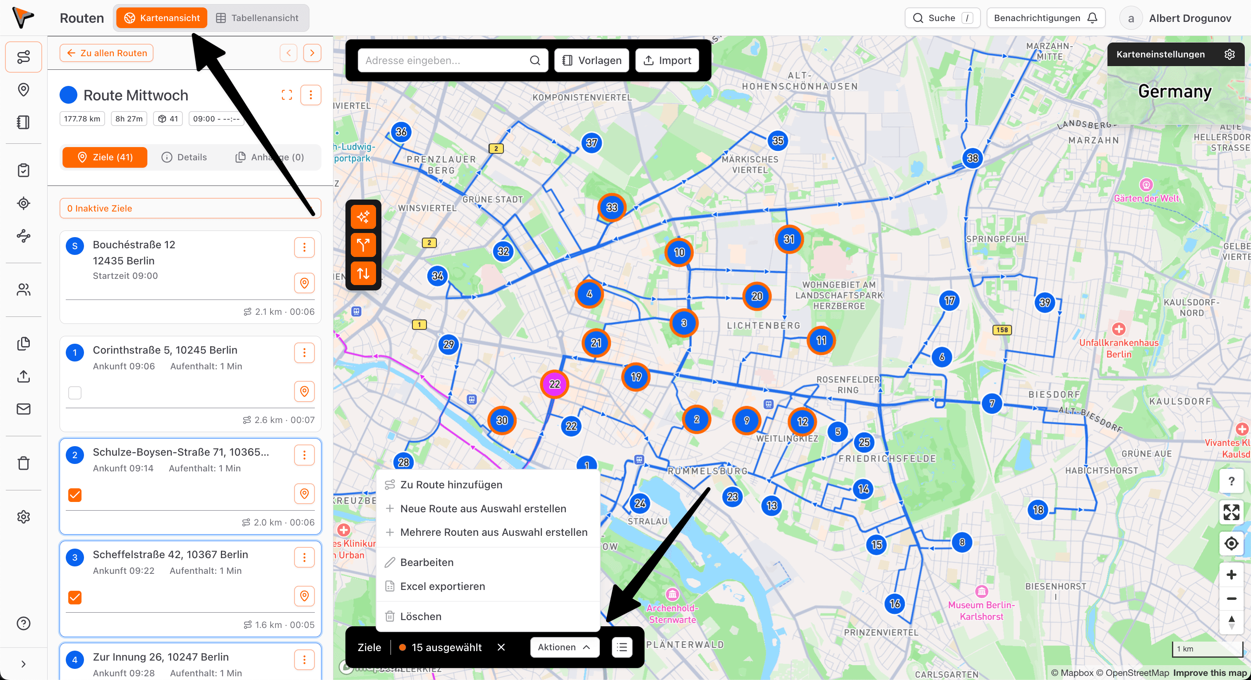
Task: Open Route Mittwoch three-dot menu
Action: click(311, 95)
